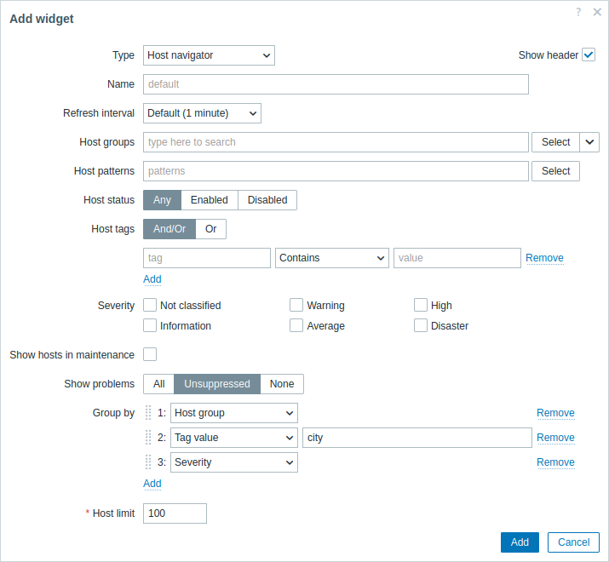Image resolution: width=609 pixels, height=562 pixels.
Task: Open the Type dropdown Host navigator
Action: 209,55
